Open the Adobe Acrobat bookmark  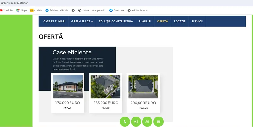pos(138,10)
